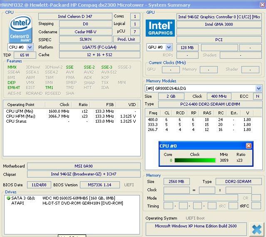Select the 333.3 frequency timing row
Image resolution: width=266 pixels, height=237 pixels.
(200, 124)
